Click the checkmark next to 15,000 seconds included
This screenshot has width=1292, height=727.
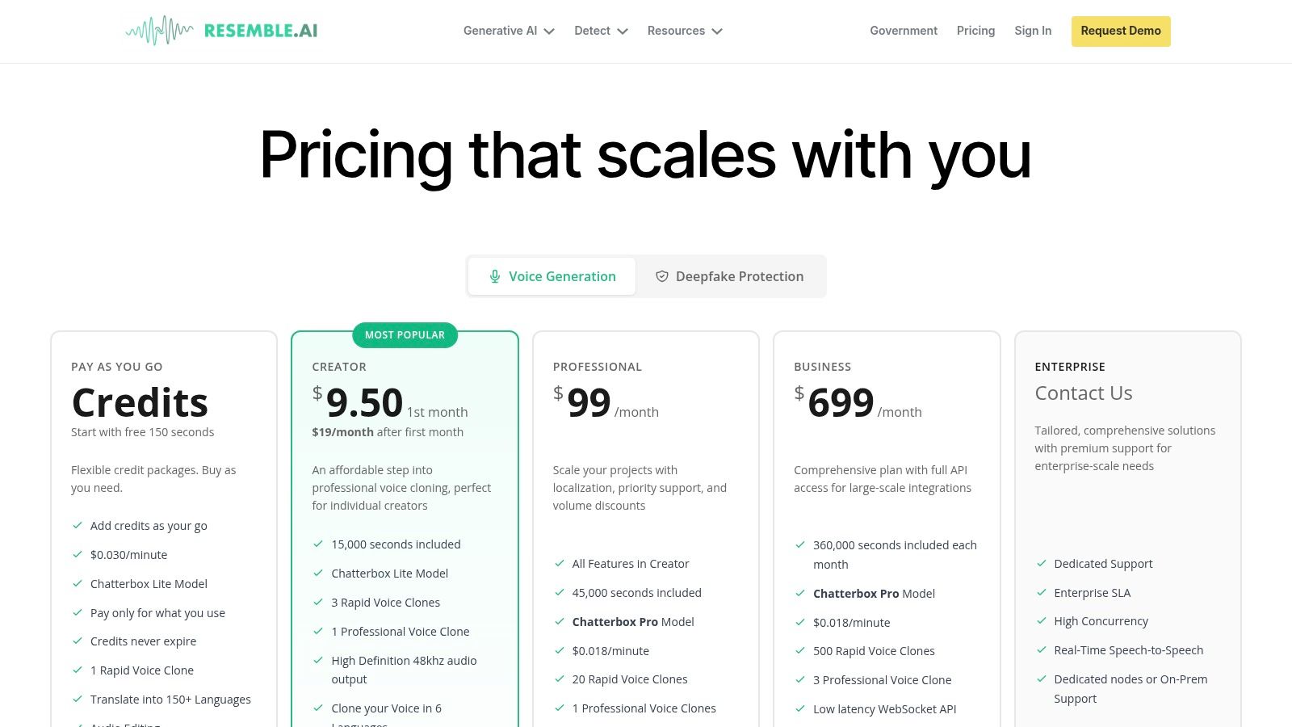click(x=318, y=544)
